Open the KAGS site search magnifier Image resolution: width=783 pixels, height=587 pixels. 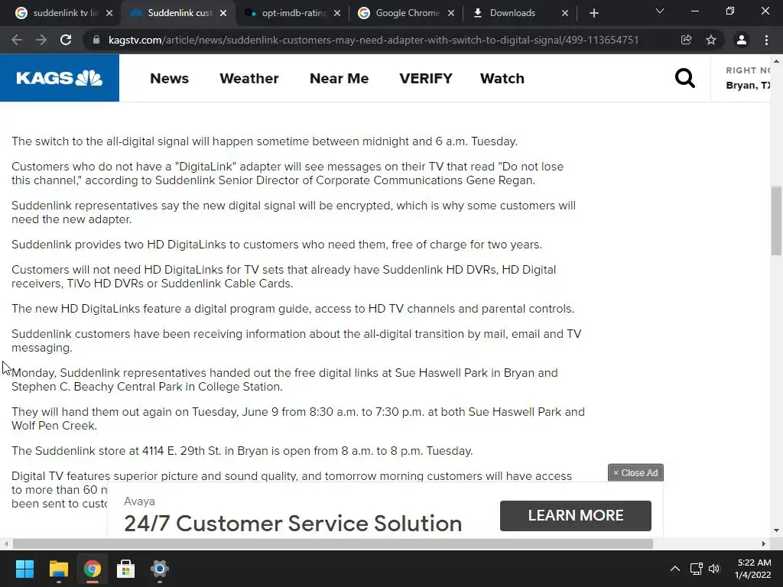684,78
